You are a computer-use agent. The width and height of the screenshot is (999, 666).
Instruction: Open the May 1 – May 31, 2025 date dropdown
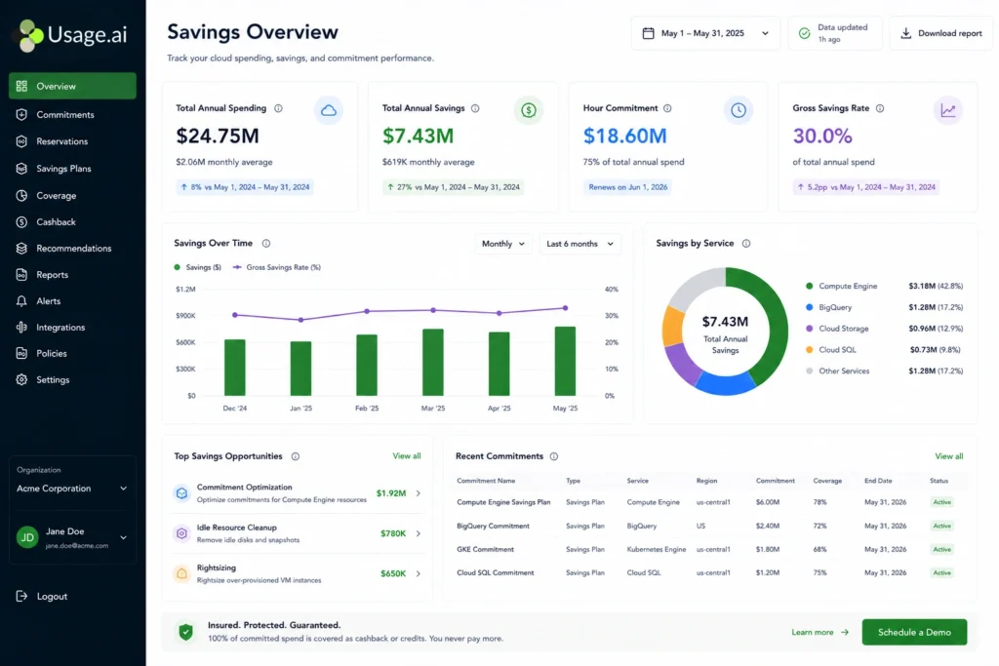coord(705,33)
